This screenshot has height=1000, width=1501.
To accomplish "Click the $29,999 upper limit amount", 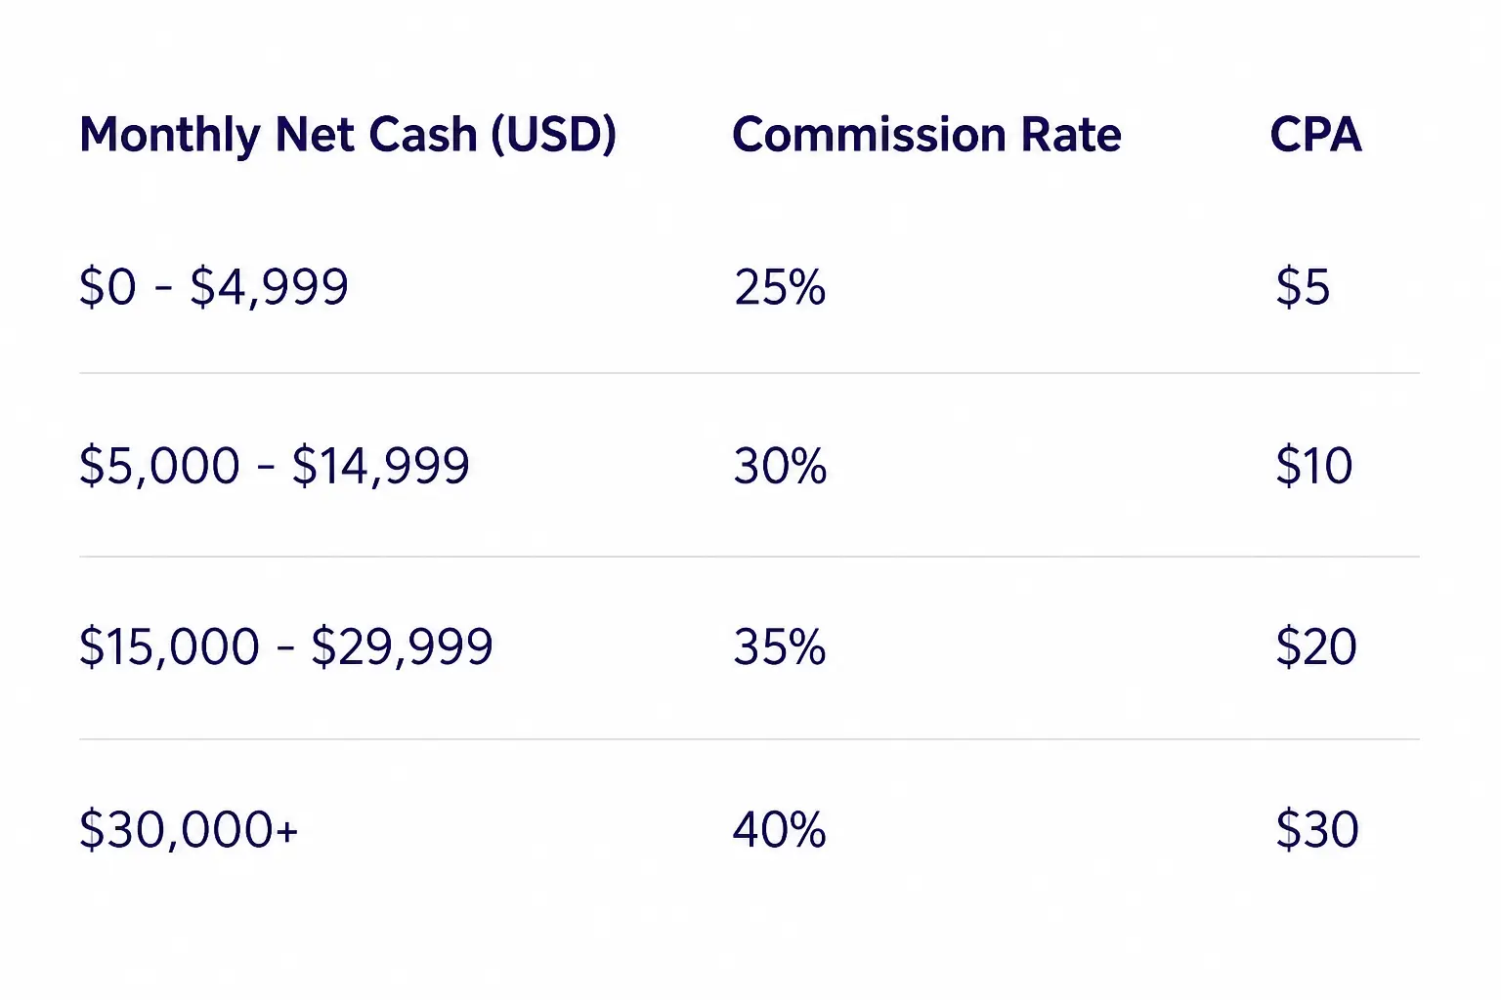I will pos(403,647).
